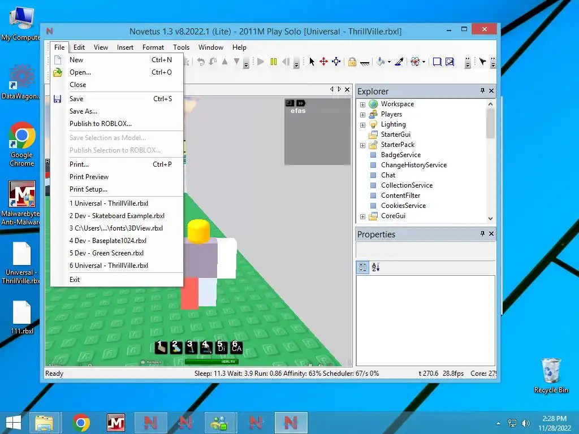Open the Fill tool color dropdown arrow

389,62
